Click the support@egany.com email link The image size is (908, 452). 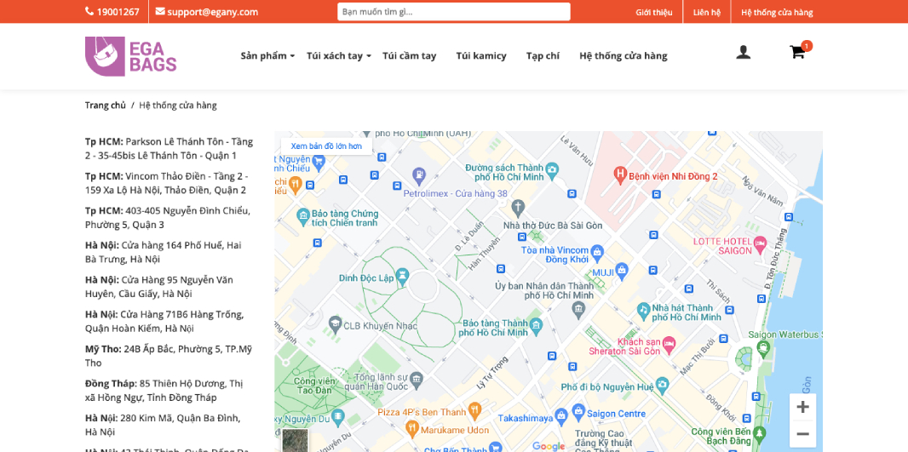click(213, 12)
